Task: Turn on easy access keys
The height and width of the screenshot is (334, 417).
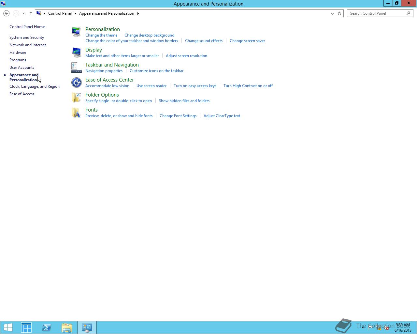Action: tap(195, 86)
